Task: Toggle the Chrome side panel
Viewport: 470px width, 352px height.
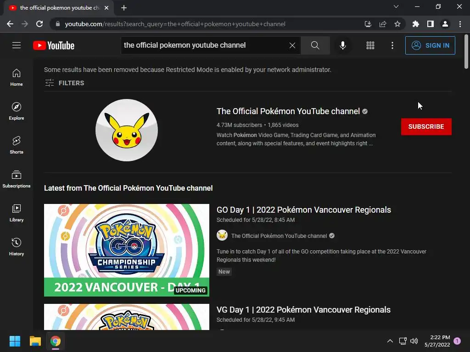Action: click(x=431, y=24)
